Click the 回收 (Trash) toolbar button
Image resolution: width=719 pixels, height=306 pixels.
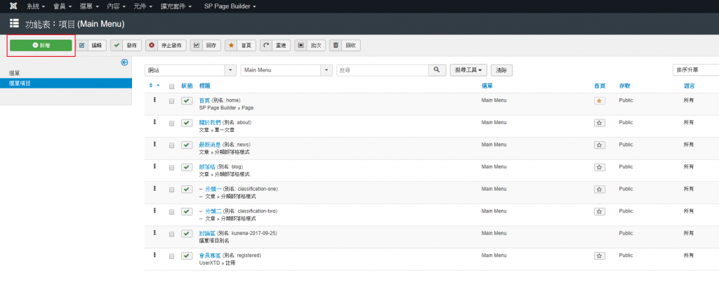click(x=345, y=45)
